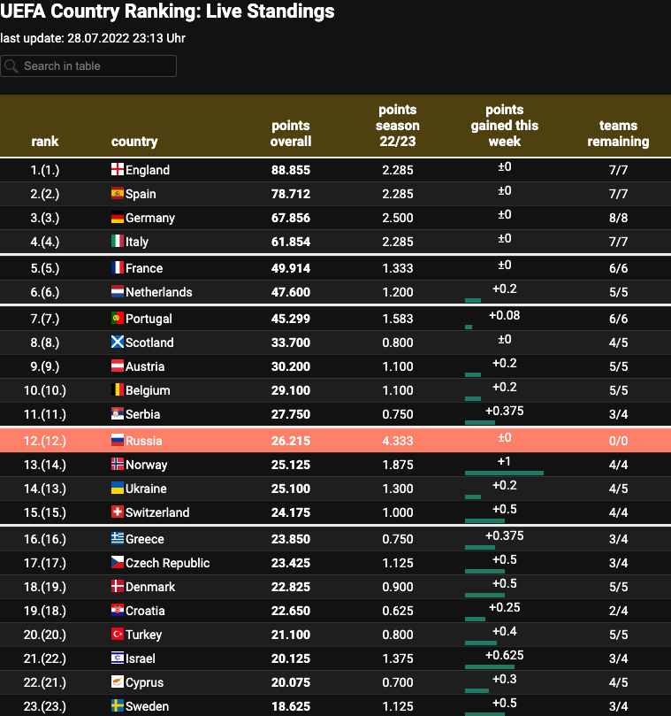Sort by points gained this week header

pos(504,126)
